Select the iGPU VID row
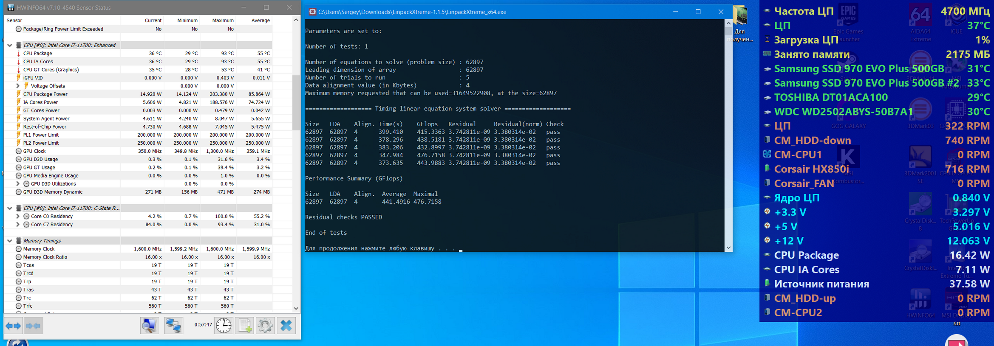Screen dimensions: 994x346 [x=138, y=78]
